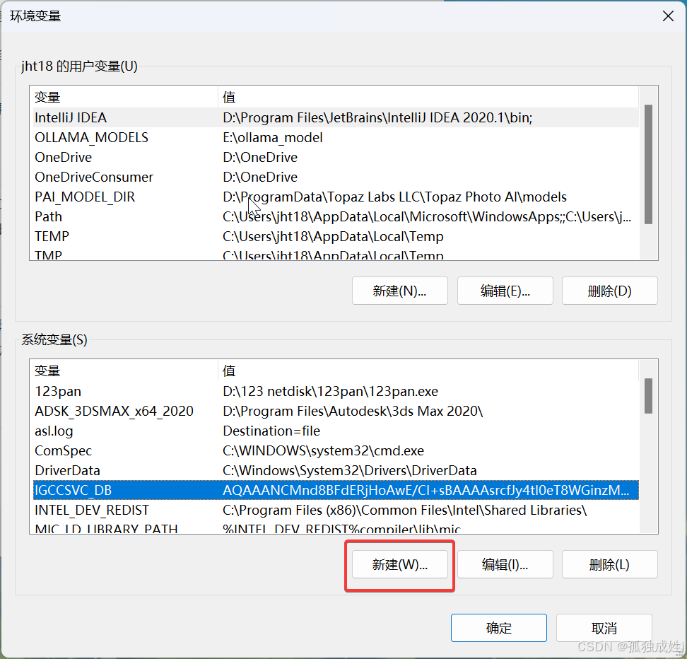Dismiss the dialog using 取消

click(x=604, y=627)
